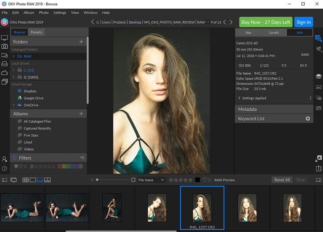
Task: Switch to filmstrip view layout icon
Action: point(40,179)
